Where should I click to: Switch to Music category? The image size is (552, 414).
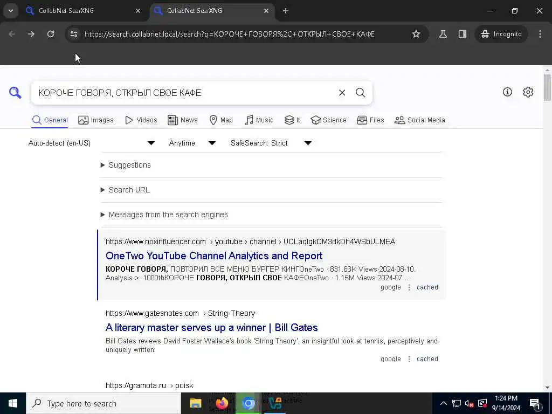259,120
